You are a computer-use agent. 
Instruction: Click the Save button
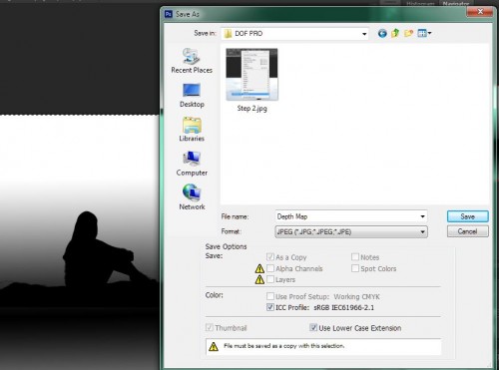point(468,216)
